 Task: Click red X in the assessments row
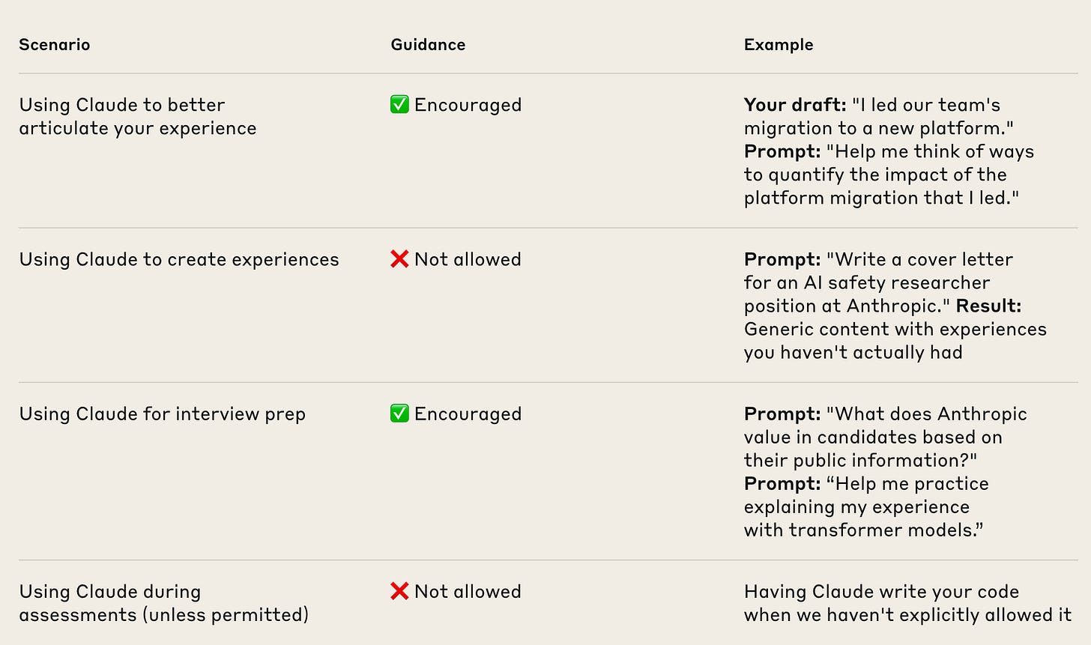coord(399,591)
